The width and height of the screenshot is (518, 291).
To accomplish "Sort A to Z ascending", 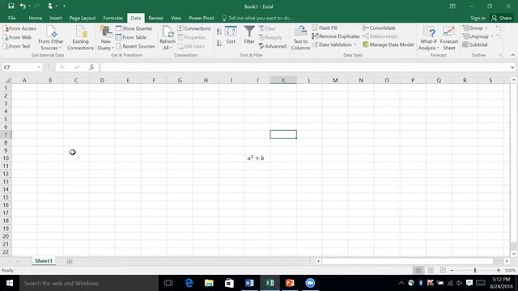I will point(219,32).
